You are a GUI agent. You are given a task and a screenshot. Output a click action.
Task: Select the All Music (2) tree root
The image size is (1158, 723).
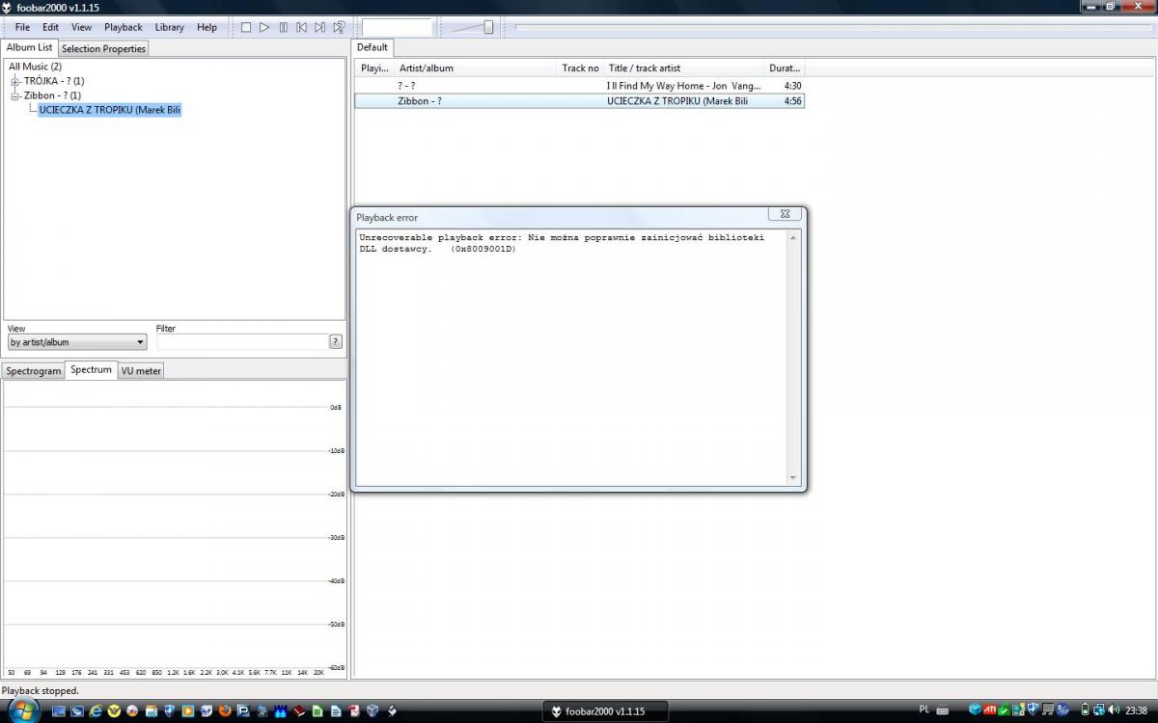click(x=35, y=67)
